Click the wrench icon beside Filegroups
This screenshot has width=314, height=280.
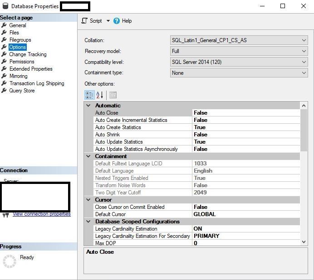tap(4, 39)
